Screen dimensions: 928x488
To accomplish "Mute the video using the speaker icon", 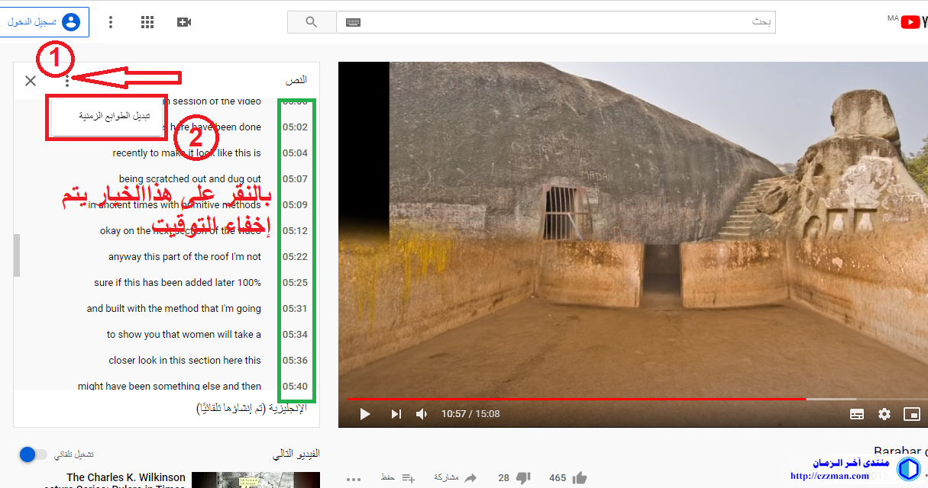I will pyautogui.click(x=422, y=414).
